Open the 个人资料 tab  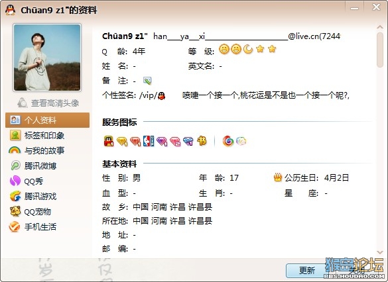47,120
